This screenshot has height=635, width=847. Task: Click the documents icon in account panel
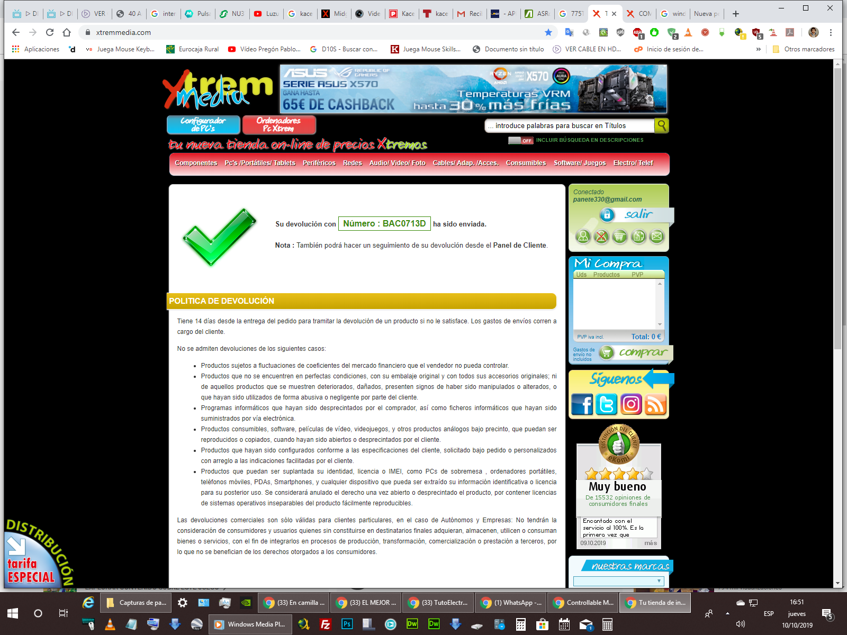(x=638, y=237)
